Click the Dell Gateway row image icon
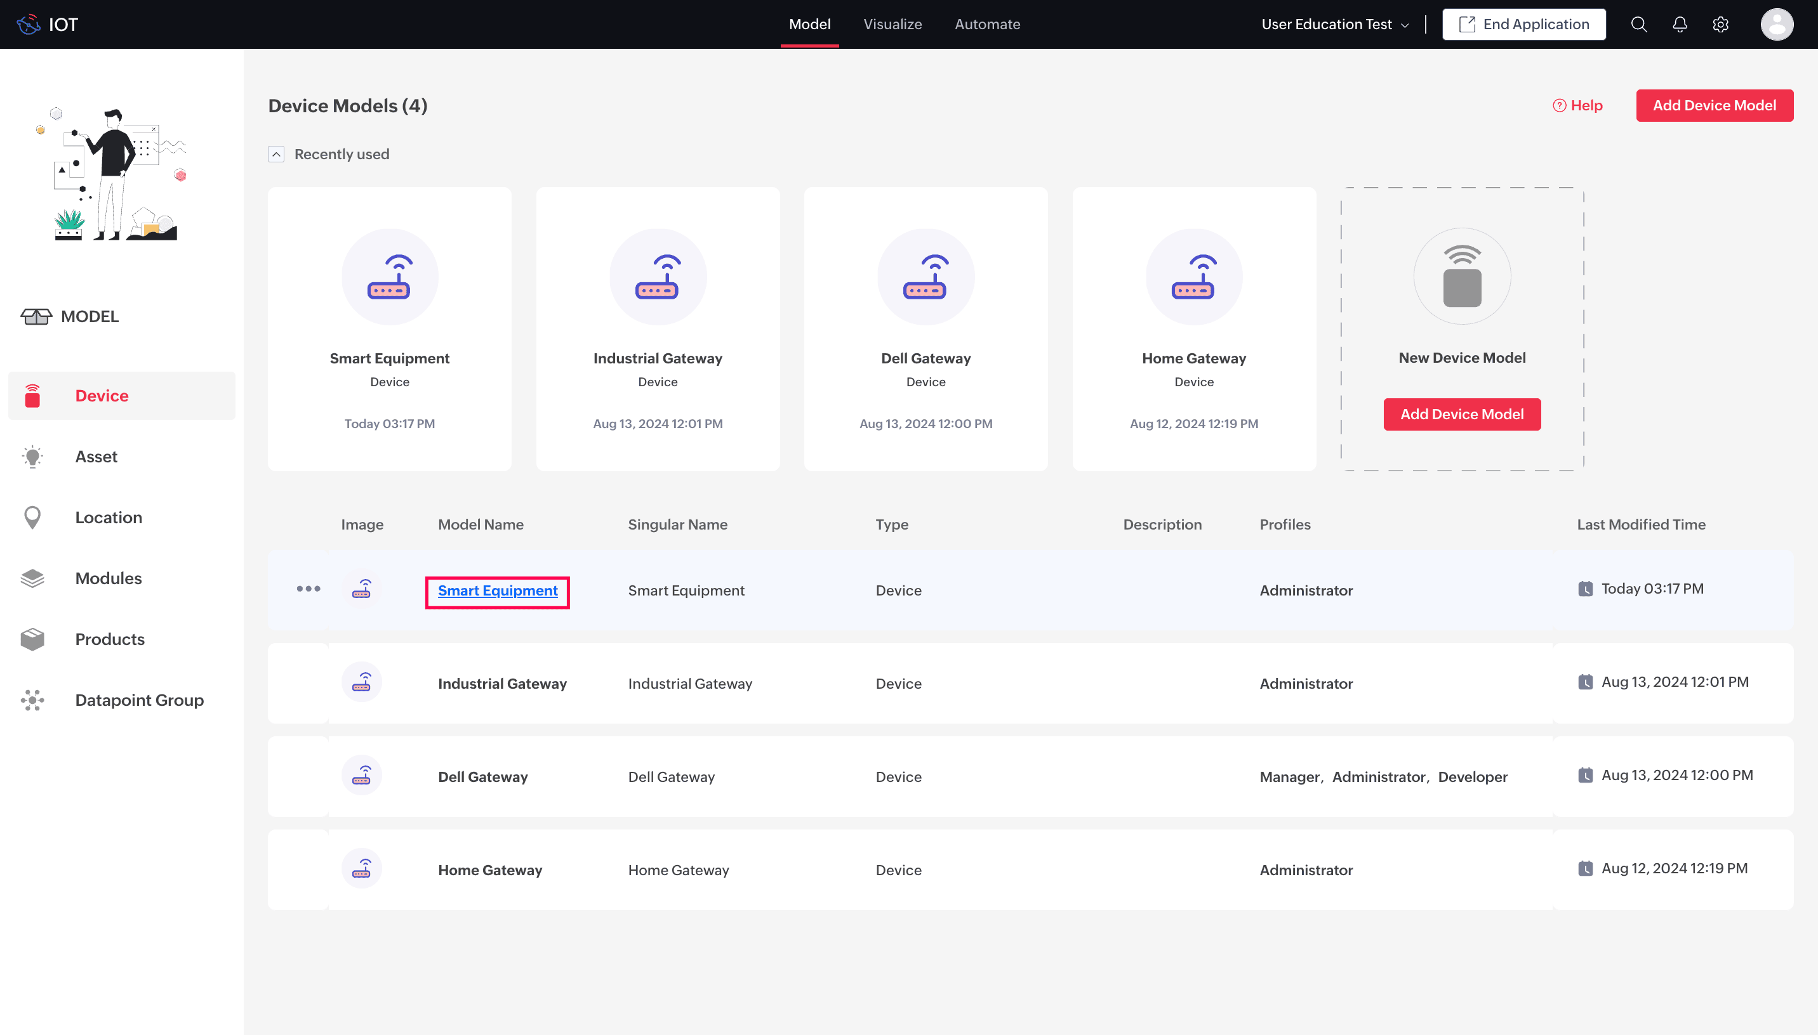Viewport: 1818px width, 1035px height. pyautogui.click(x=361, y=776)
